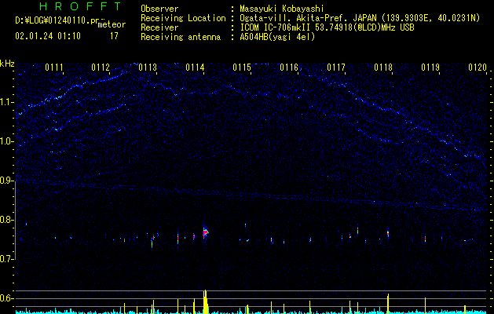Click the 0113 time marker
Screen dimensions: 494x314
pyautogui.click(x=148, y=68)
